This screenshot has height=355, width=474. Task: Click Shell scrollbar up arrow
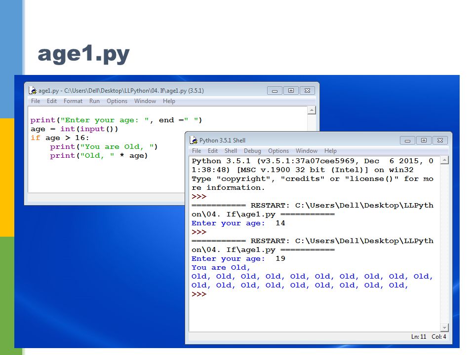(x=444, y=160)
